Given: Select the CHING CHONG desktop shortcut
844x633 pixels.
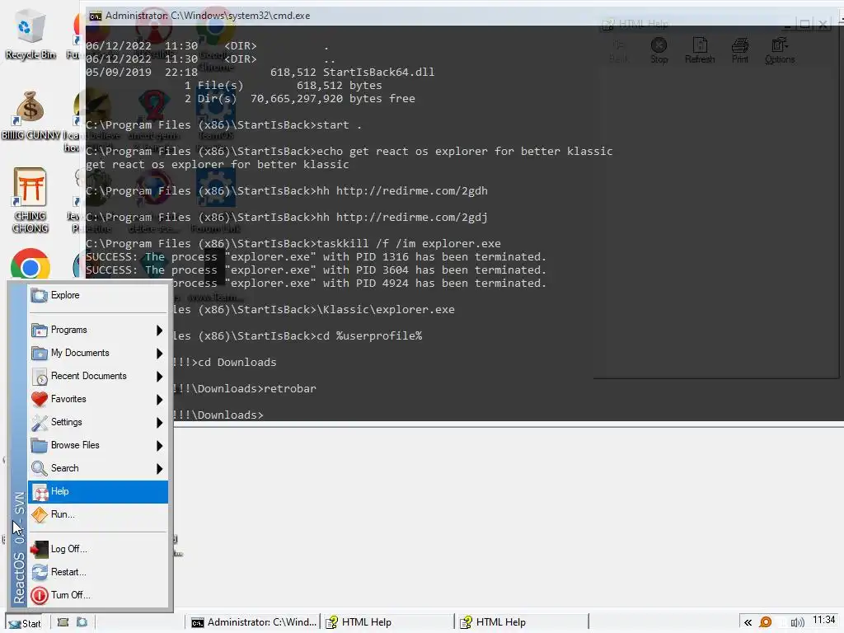Looking at the screenshot, I should (30, 201).
